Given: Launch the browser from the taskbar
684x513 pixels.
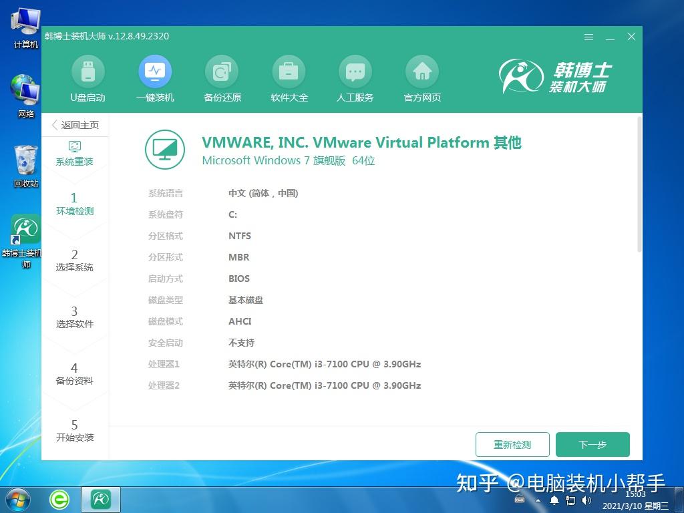Looking at the screenshot, I should [x=59, y=499].
